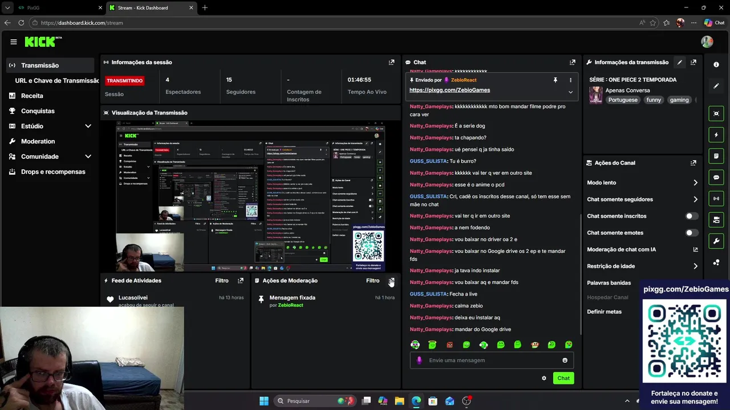Screen dimensions: 730x410
Task: Click the info icon in right sidebar
Action: [x=716, y=64]
